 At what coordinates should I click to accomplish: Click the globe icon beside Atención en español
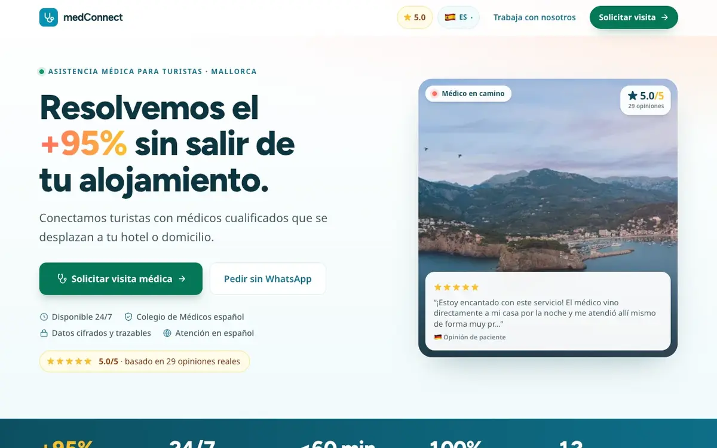pyautogui.click(x=167, y=333)
